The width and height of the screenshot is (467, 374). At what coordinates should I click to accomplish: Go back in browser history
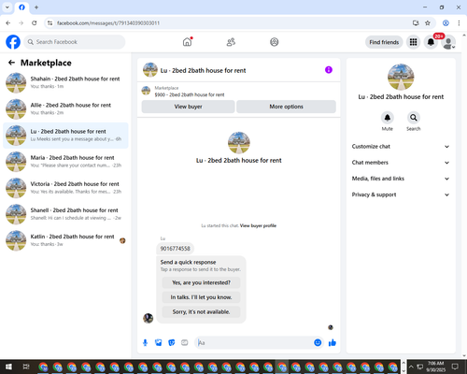point(8,22)
